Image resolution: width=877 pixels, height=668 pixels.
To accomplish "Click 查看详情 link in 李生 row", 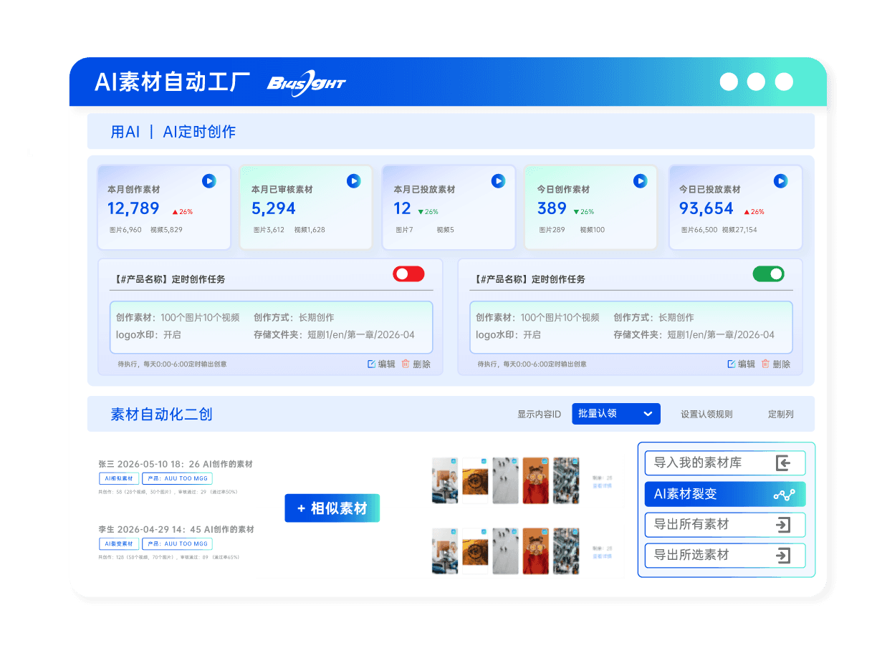I will 603,556.
